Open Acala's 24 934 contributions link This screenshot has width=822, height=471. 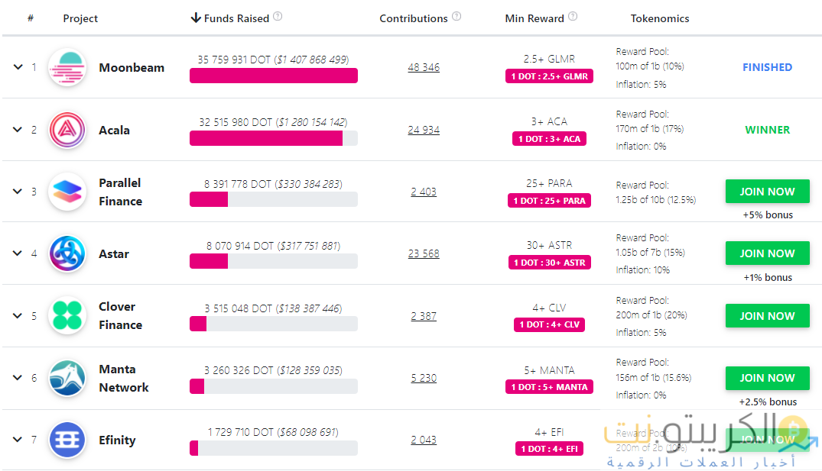[x=424, y=130]
